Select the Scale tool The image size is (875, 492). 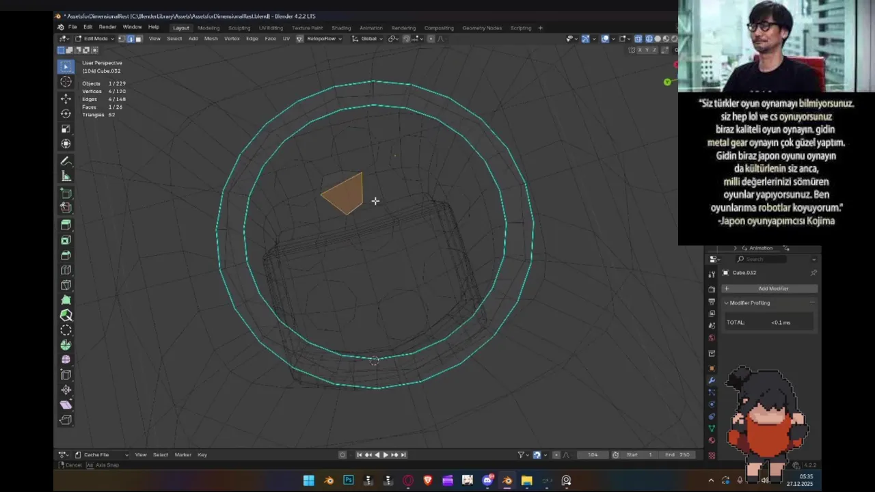coord(66,128)
